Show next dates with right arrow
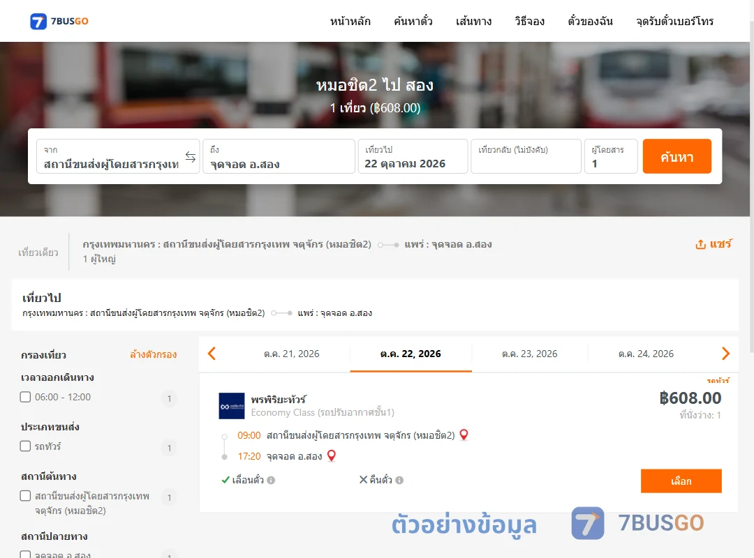Viewport: 754px width, 558px height. tap(725, 354)
